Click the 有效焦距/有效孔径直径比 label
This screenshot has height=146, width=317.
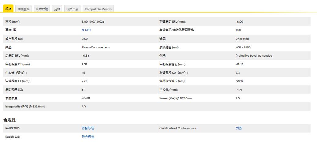(177, 30)
